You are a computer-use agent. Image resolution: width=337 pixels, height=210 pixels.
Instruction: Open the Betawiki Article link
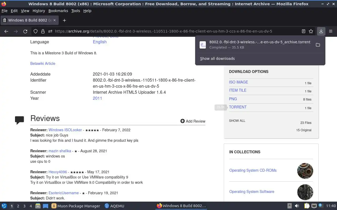click(x=43, y=64)
